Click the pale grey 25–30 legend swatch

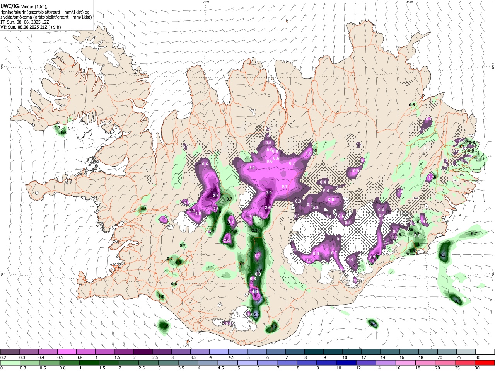coord(465,352)
